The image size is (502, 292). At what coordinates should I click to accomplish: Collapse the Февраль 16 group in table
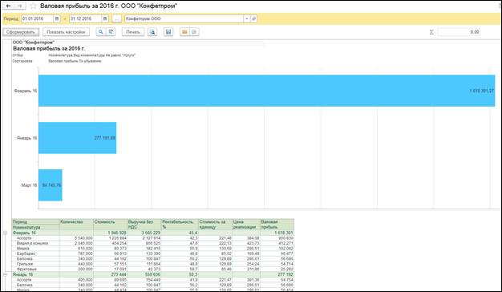[5, 233]
